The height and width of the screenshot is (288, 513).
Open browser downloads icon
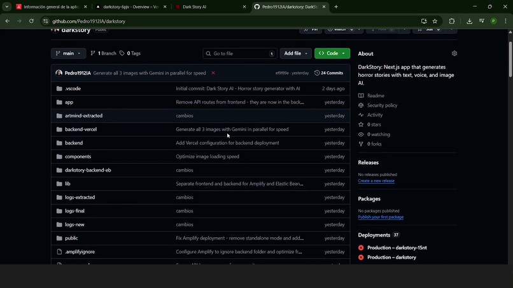click(x=470, y=21)
